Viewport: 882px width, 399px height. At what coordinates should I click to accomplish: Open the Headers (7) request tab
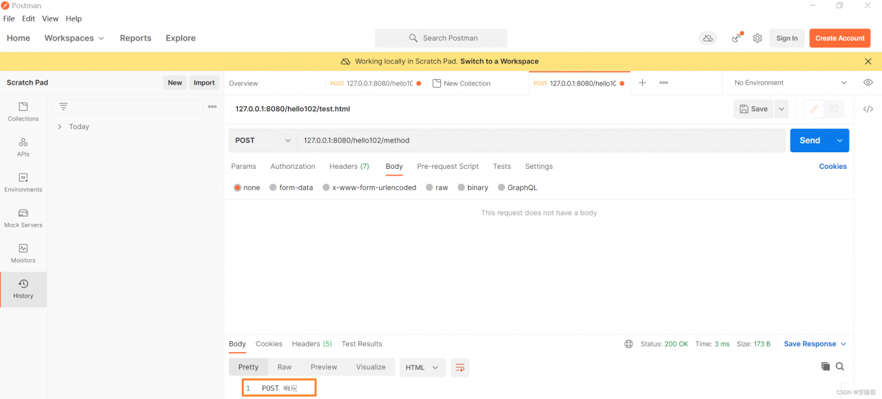point(349,167)
